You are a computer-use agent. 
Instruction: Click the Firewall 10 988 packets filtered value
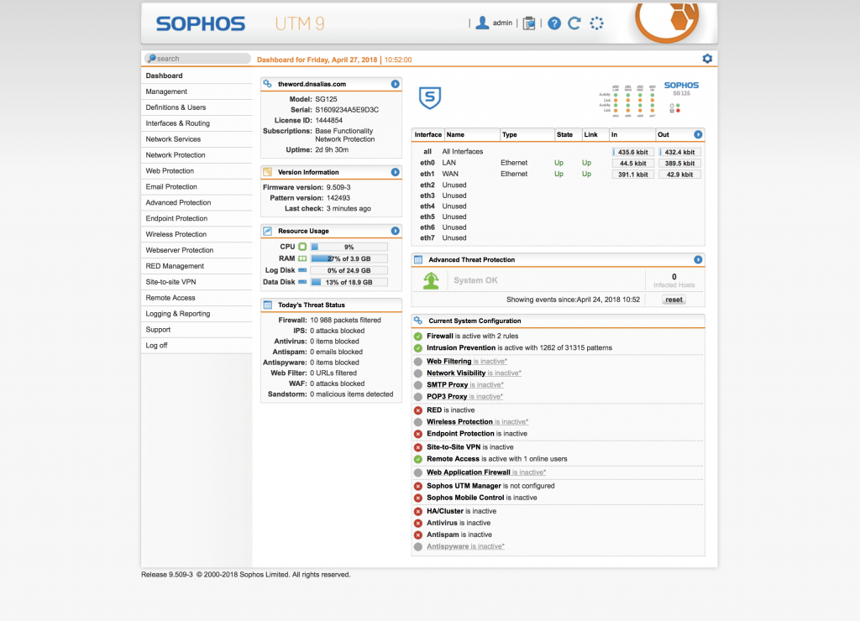pyautogui.click(x=345, y=320)
